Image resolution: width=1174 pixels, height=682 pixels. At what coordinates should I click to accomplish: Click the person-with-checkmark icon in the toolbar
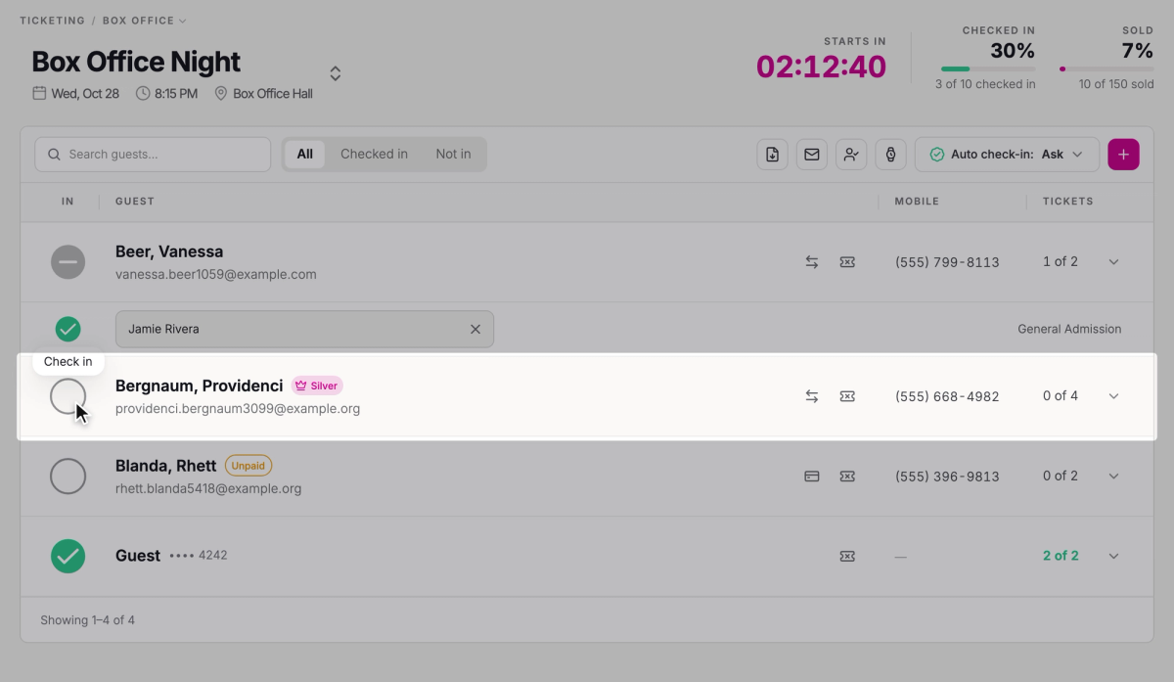point(851,155)
